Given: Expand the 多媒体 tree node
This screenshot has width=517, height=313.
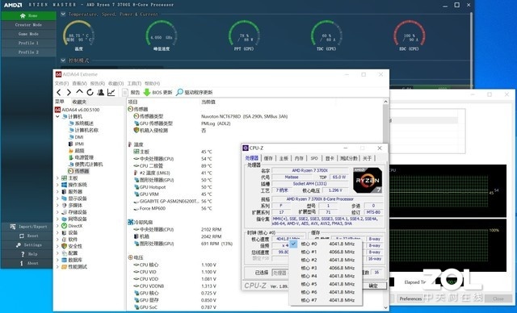Looking at the screenshot, I should (x=57, y=206).
